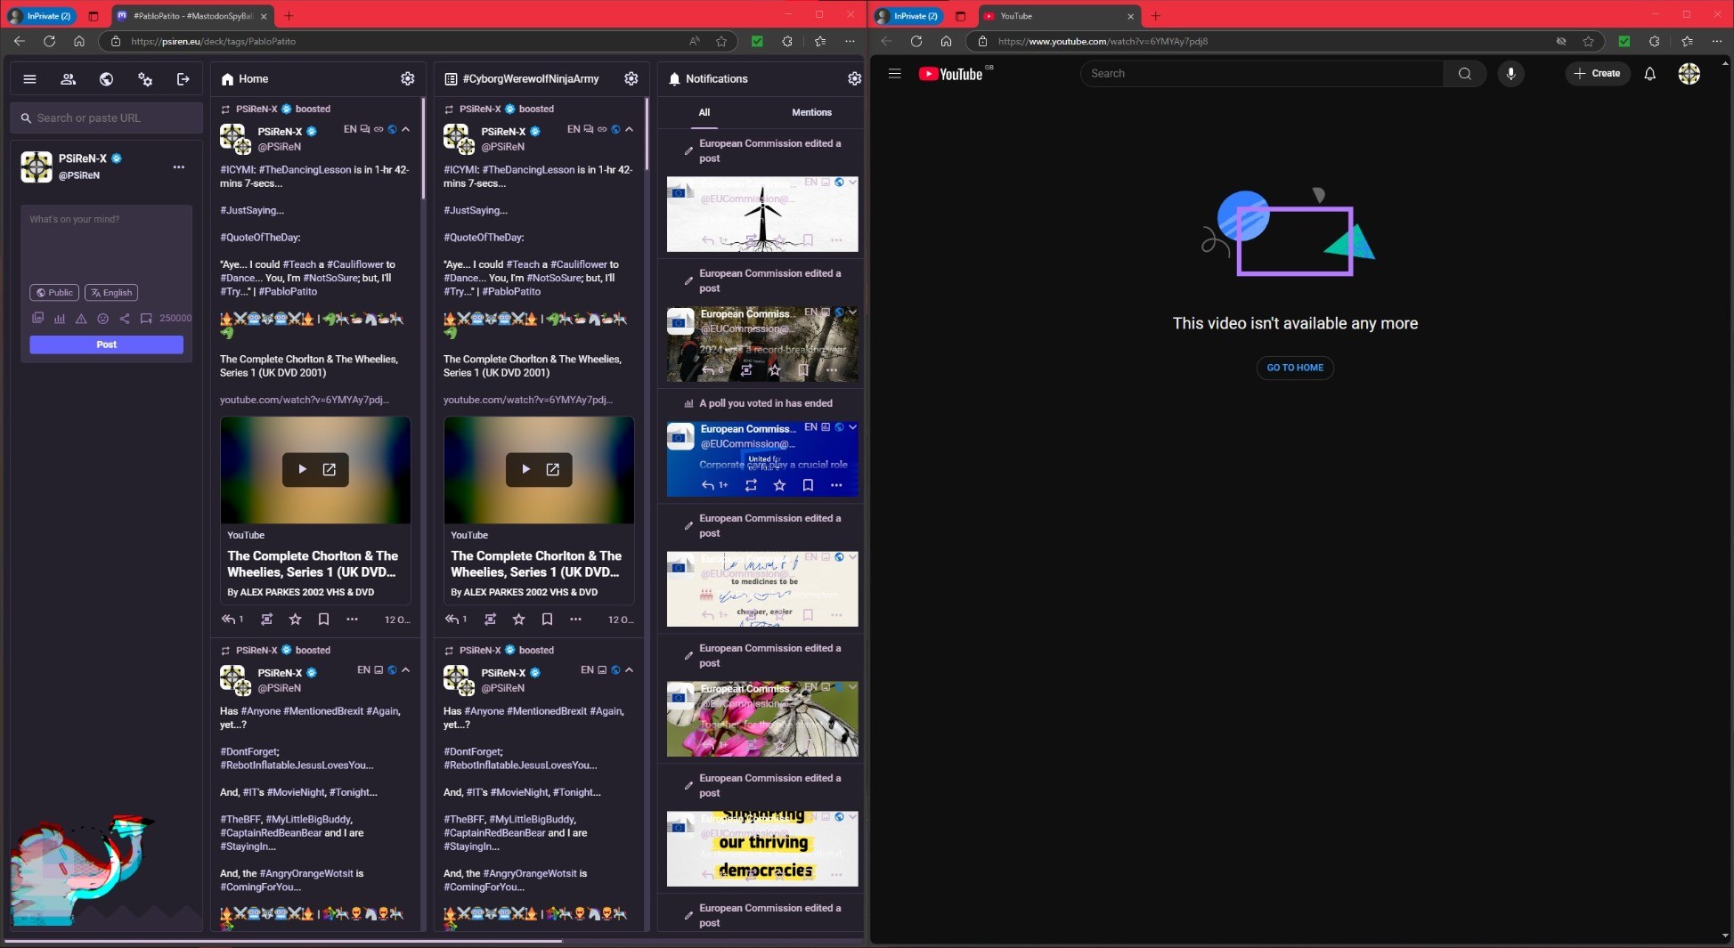Open a new tab in the Mastodon browser window
The width and height of the screenshot is (1734, 948).
[x=289, y=16]
